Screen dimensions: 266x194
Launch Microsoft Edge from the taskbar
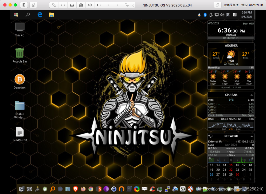40,15
